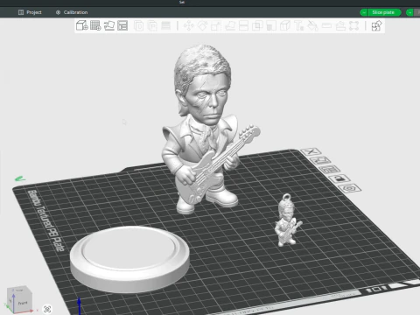
Task: Select the large guitarist figurine model
Action: 207,129
